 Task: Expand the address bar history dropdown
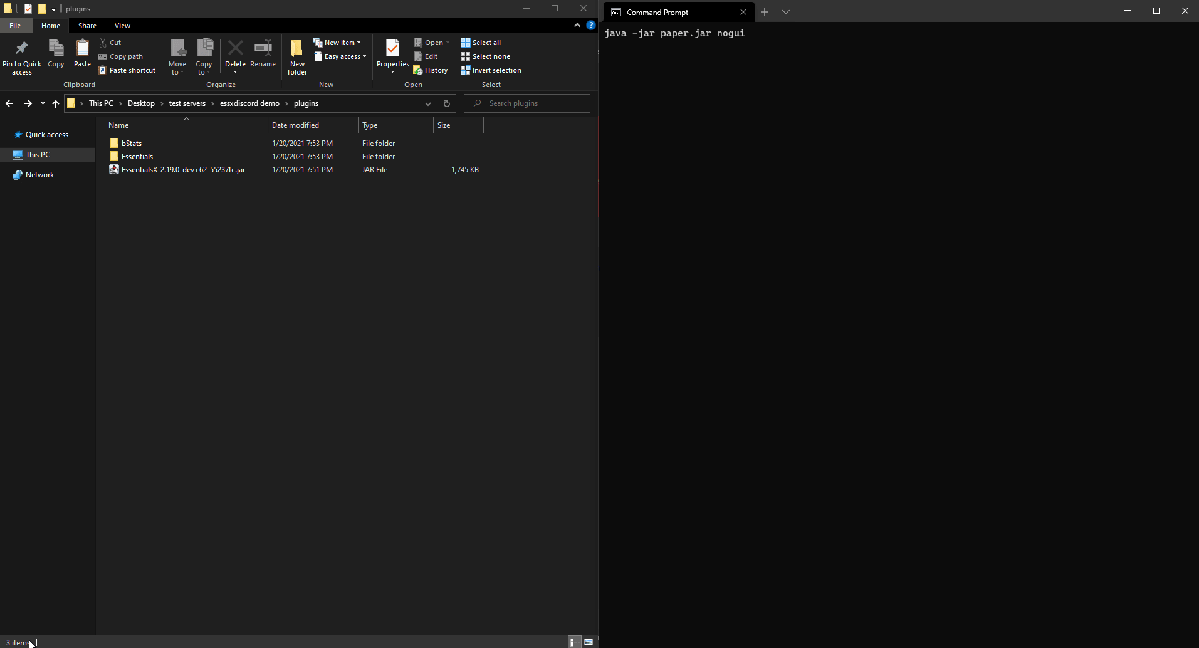point(428,103)
